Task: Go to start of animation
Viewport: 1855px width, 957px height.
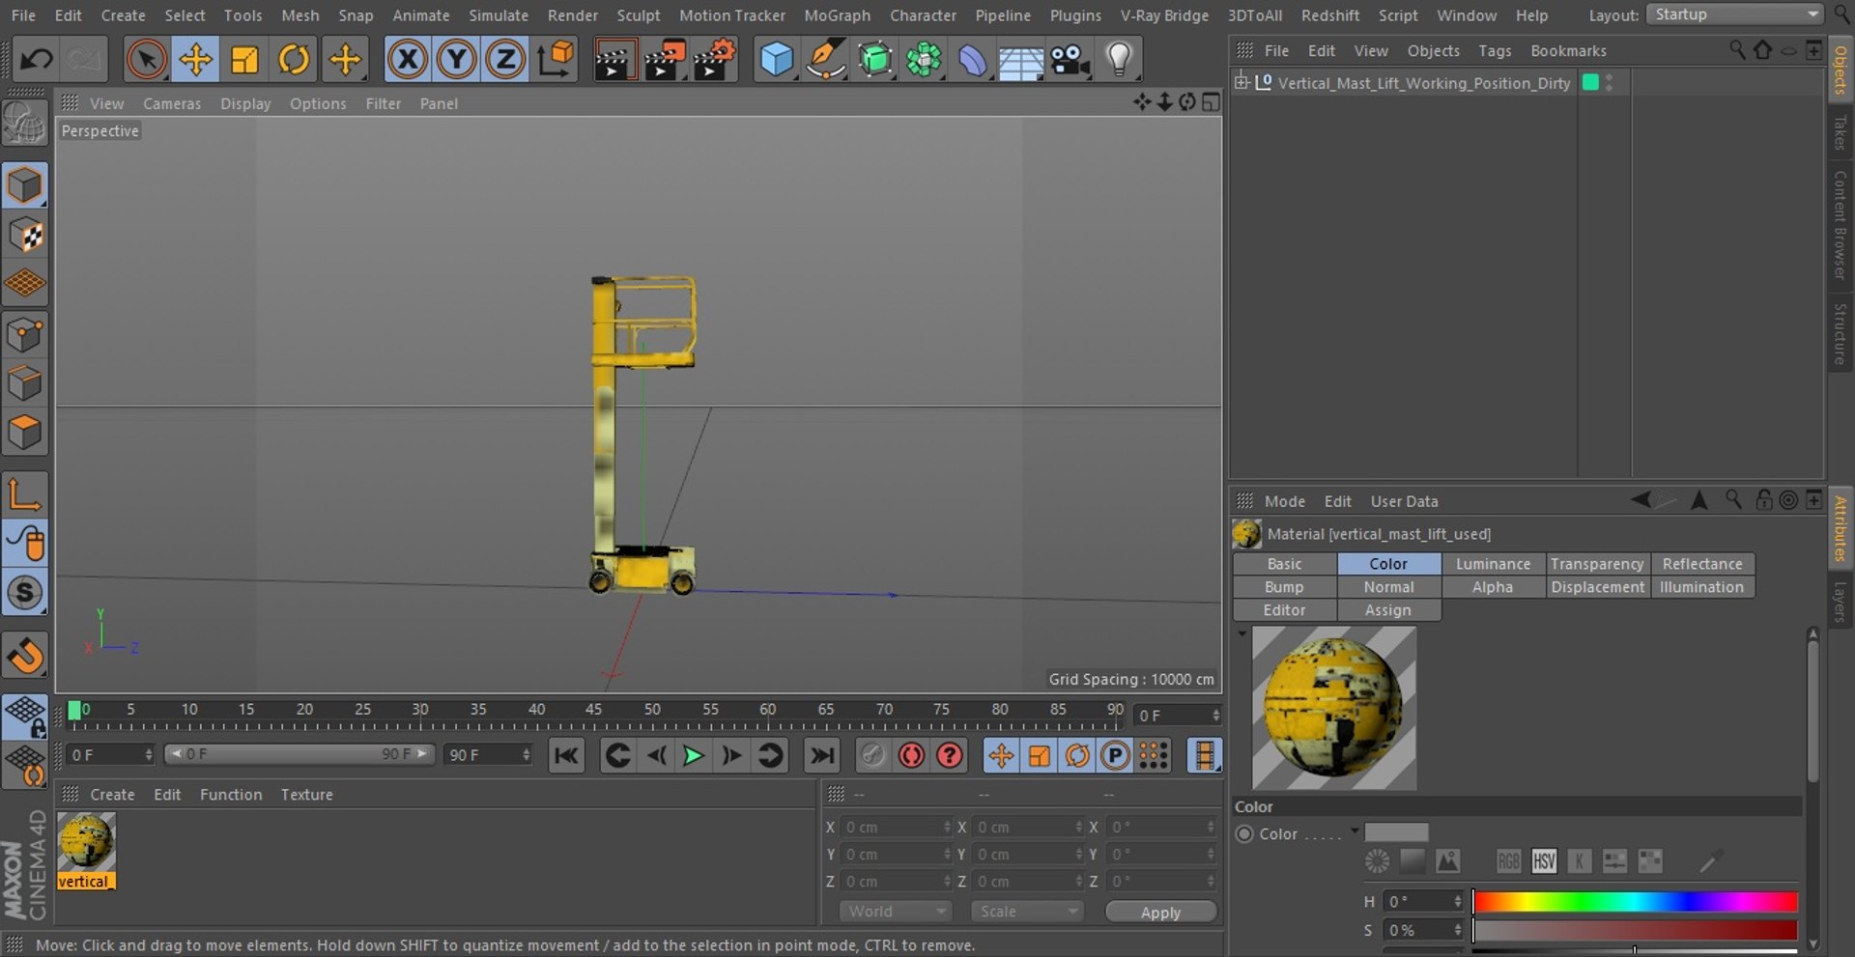Action: click(x=566, y=755)
